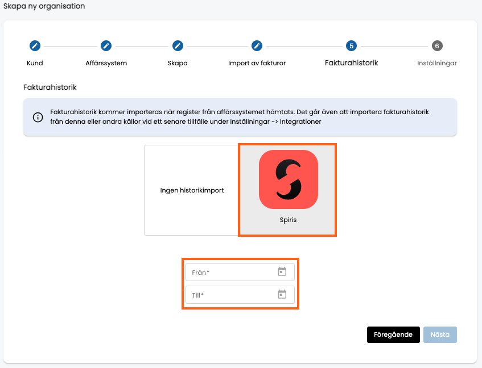Jump to the Kund step label

(35, 63)
